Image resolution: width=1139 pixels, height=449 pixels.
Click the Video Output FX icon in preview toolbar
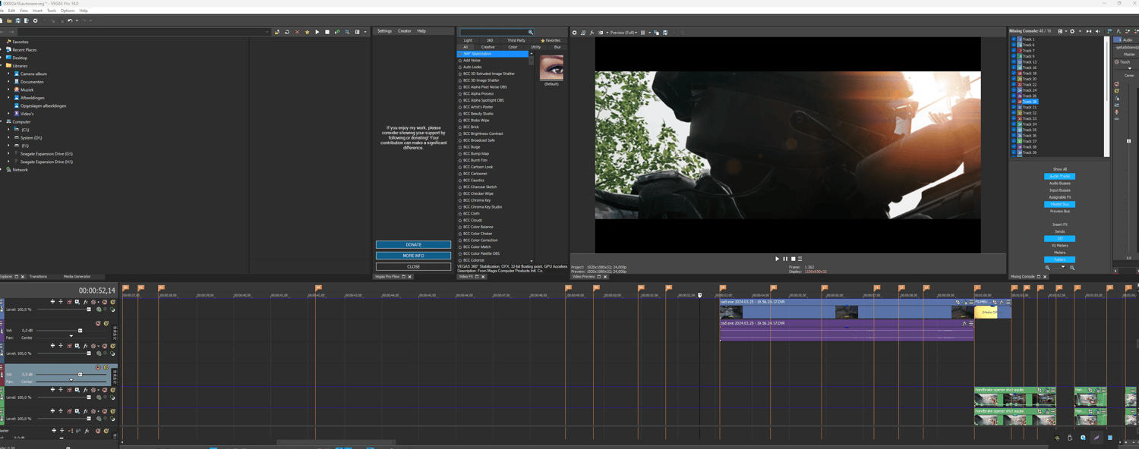pyautogui.click(x=592, y=33)
